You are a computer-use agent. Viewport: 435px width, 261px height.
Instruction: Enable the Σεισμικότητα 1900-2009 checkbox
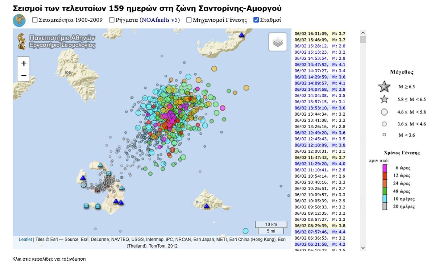tap(35, 20)
